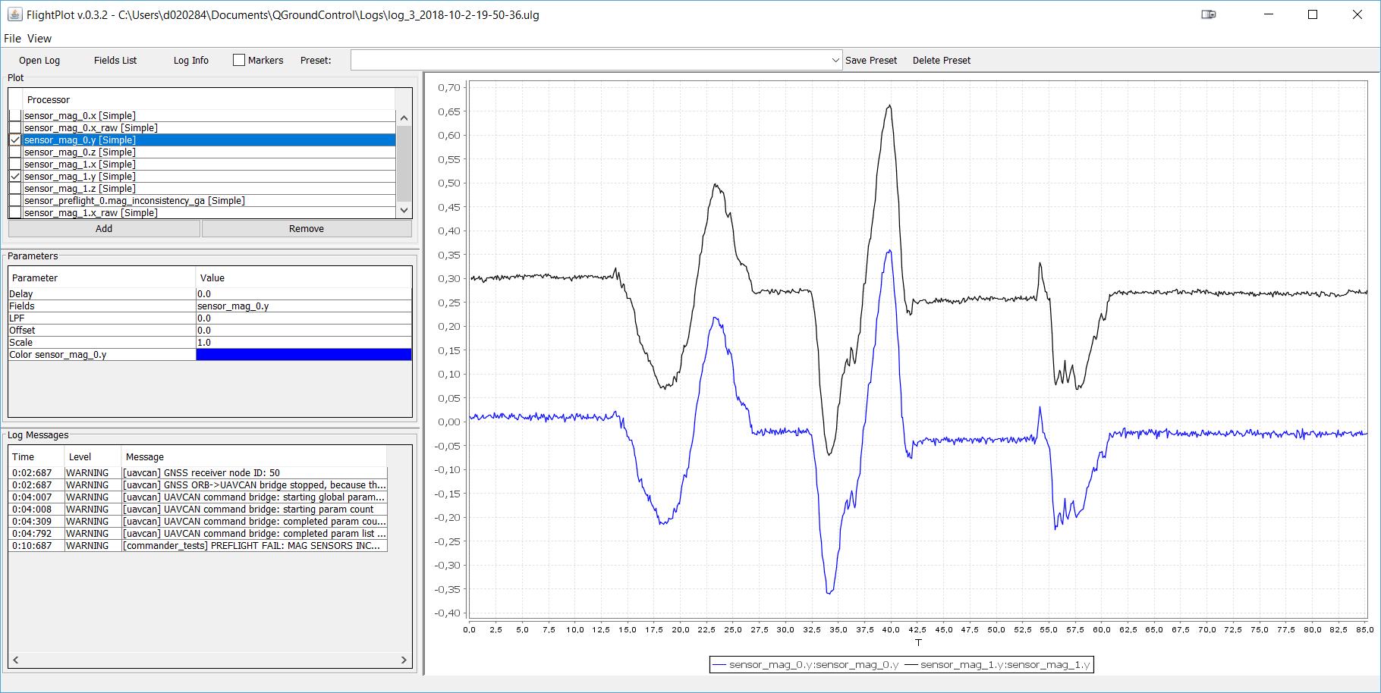The height and width of the screenshot is (693, 1381).
Task: Uncheck sensor_mag_1.y in the Plot list
Action: click(x=14, y=176)
